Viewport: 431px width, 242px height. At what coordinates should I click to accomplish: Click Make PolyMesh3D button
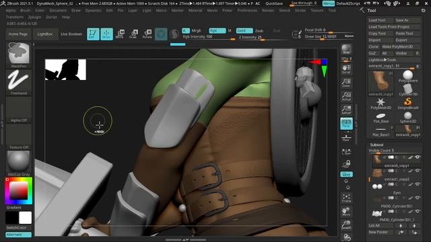click(401, 46)
